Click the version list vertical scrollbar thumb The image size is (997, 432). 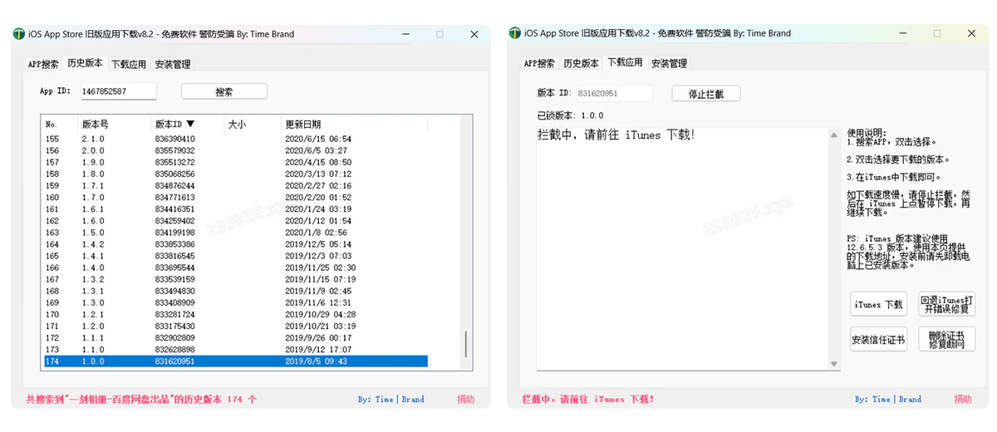click(x=466, y=344)
